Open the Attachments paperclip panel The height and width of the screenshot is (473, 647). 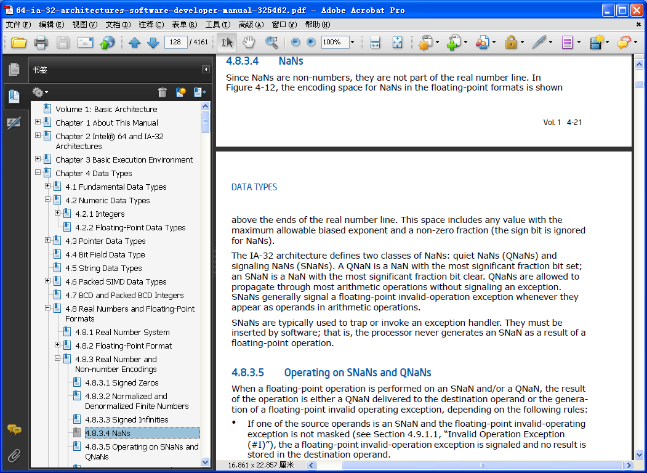14,456
